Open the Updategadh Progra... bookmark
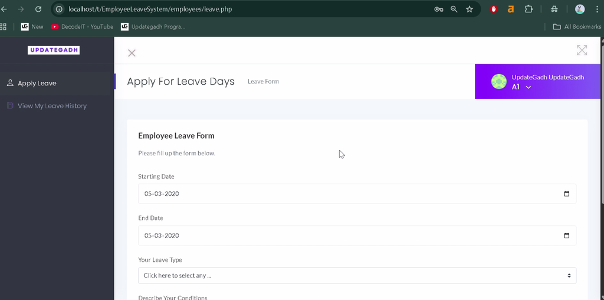Viewport: 604px width, 300px height. pos(153,26)
